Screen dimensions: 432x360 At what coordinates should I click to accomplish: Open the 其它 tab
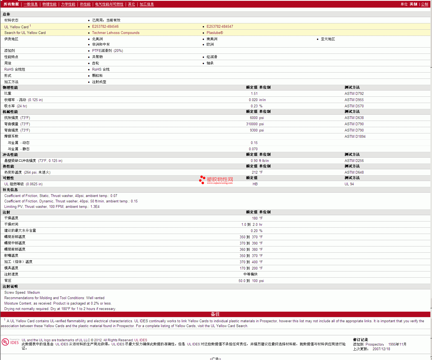point(131,4)
